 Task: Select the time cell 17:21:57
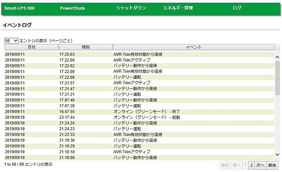tap(67, 83)
